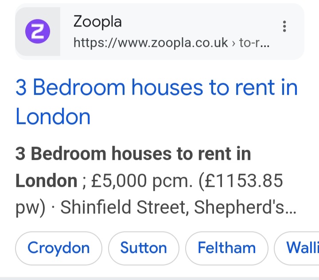The image size is (319, 280).
Task: Tap the Feltham chip
Action: [x=226, y=248]
